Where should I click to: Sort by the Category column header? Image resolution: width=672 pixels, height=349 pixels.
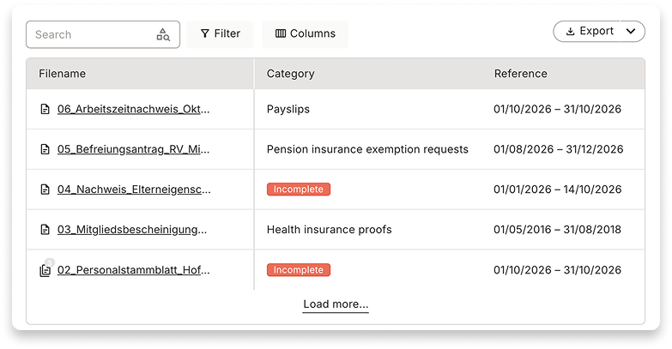pyautogui.click(x=291, y=74)
